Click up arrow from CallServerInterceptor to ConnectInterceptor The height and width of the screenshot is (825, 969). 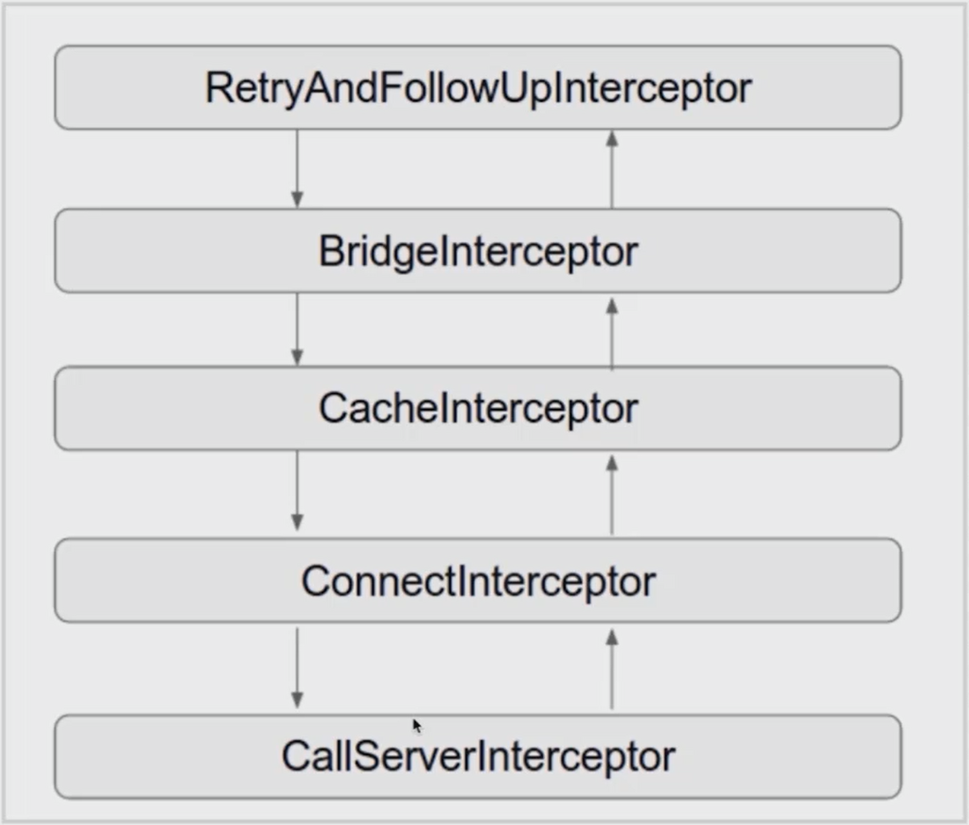point(612,669)
